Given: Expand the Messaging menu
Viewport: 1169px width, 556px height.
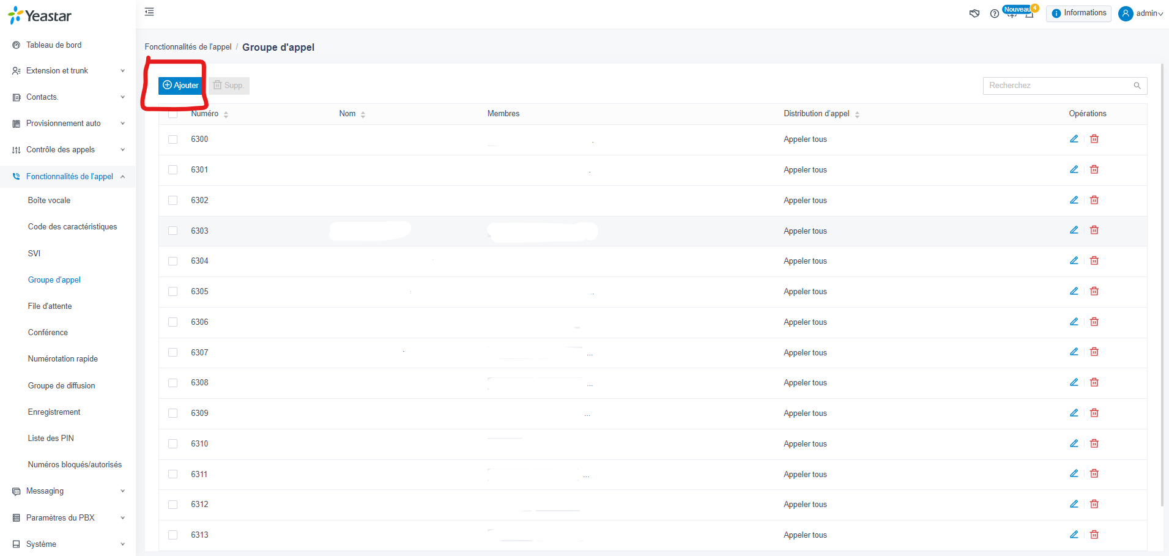Looking at the screenshot, I should tap(68, 491).
